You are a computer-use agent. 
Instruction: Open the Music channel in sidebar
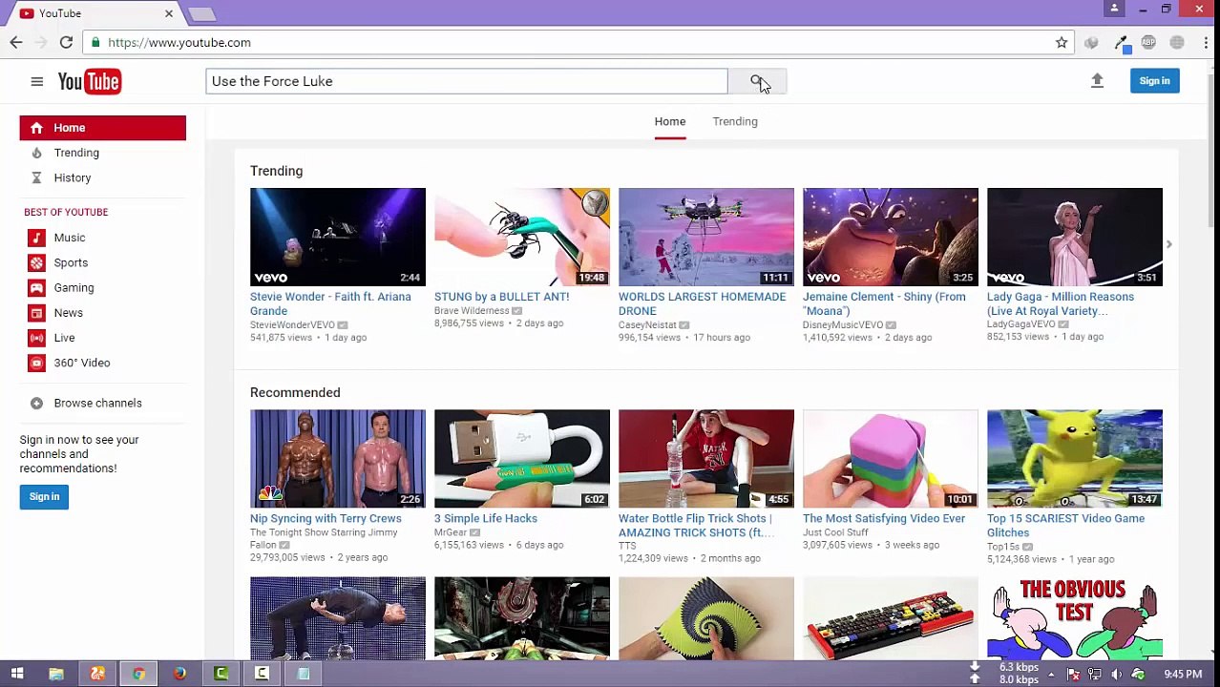pyautogui.click(x=70, y=238)
